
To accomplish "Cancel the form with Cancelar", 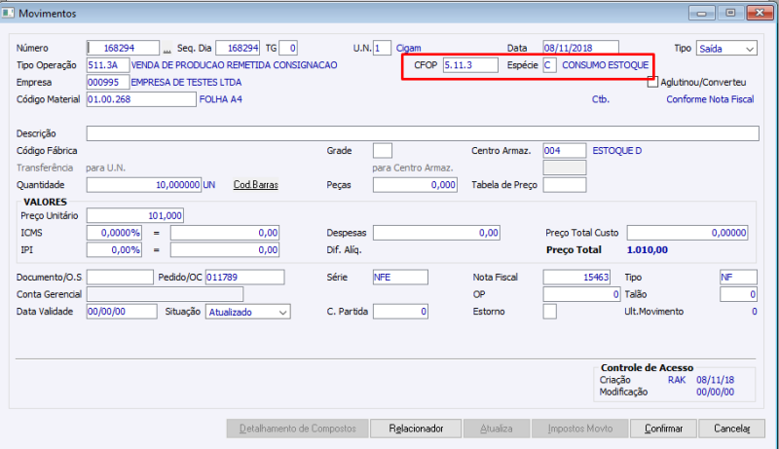I will point(732,429).
